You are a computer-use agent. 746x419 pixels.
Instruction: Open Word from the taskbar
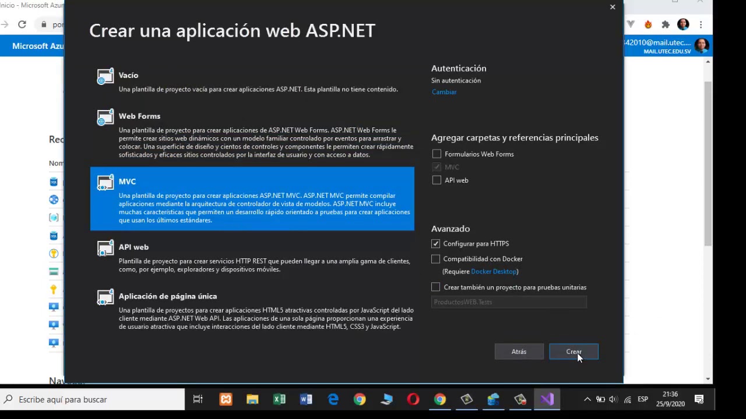[x=306, y=399]
